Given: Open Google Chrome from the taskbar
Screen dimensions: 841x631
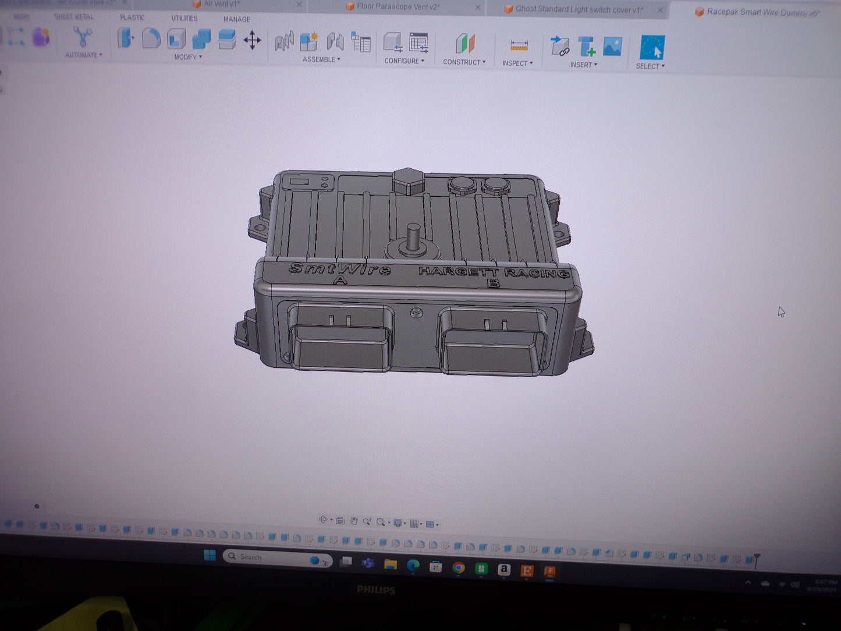Looking at the screenshot, I should click(x=459, y=568).
